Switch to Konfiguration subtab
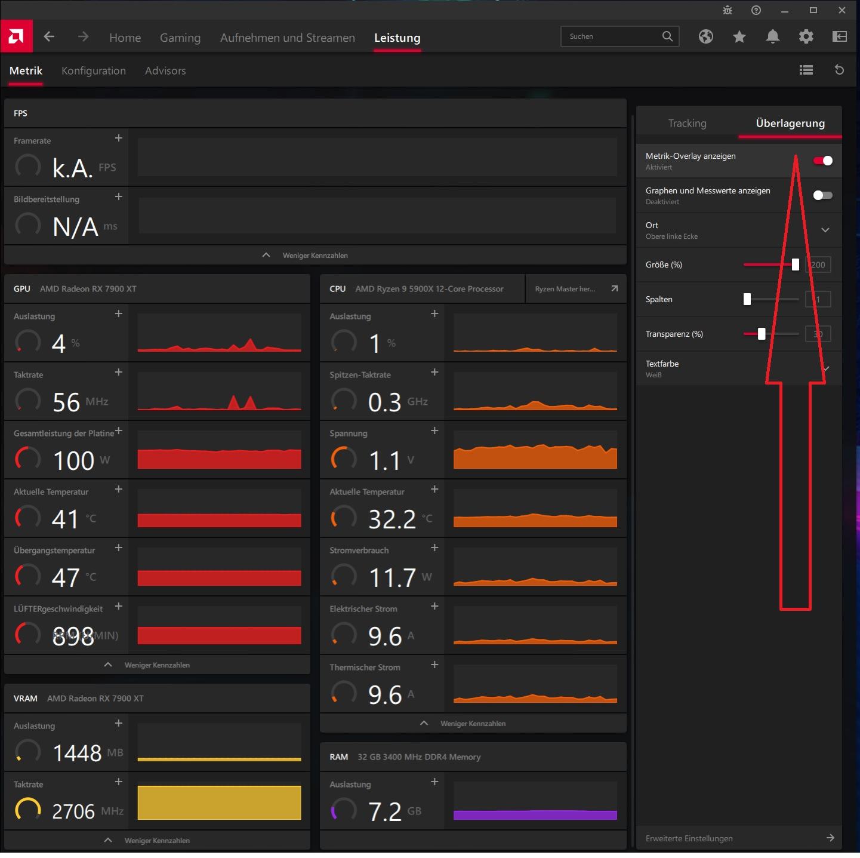 [x=94, y=70]
